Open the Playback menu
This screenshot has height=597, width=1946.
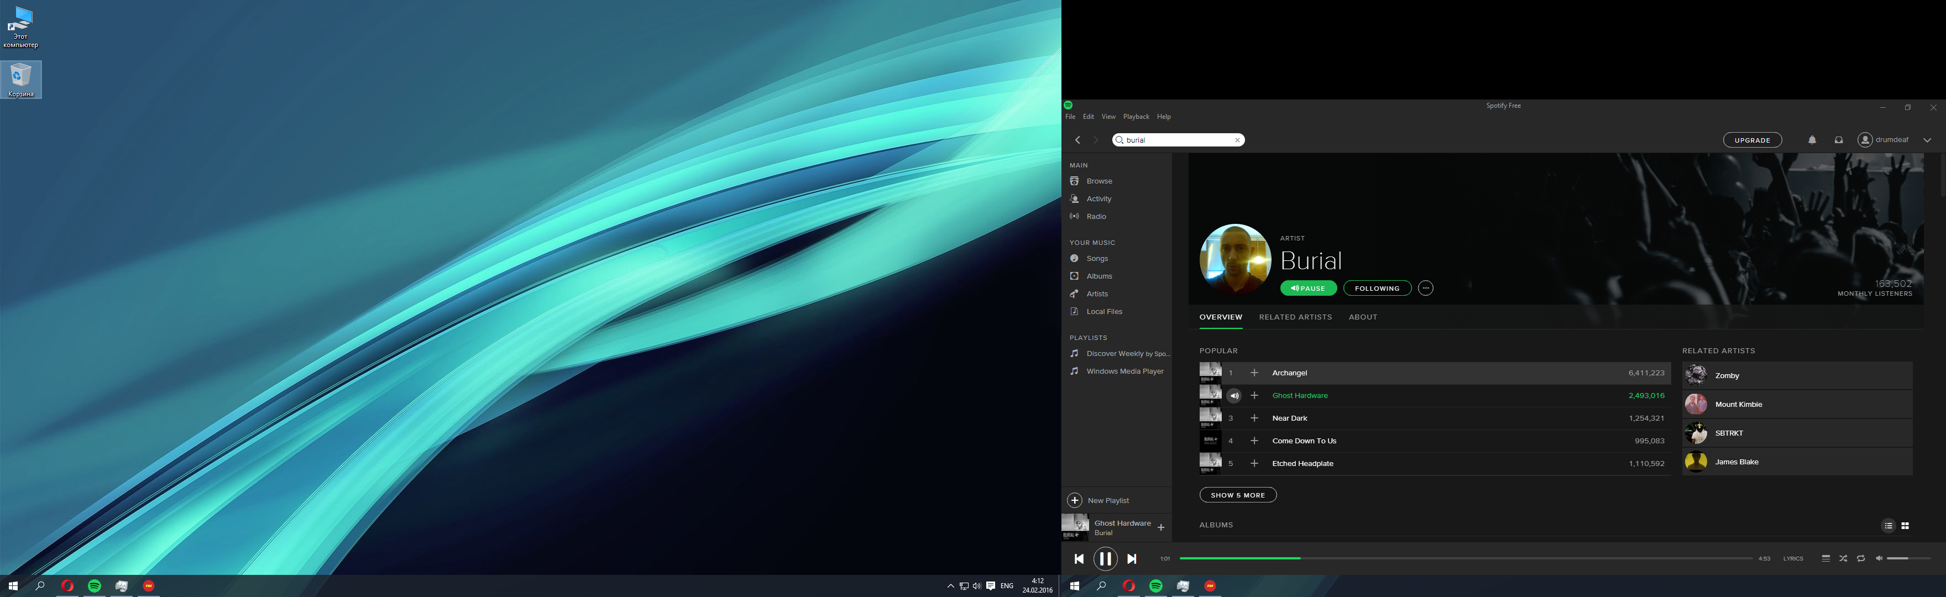(x=1136, y=117)
